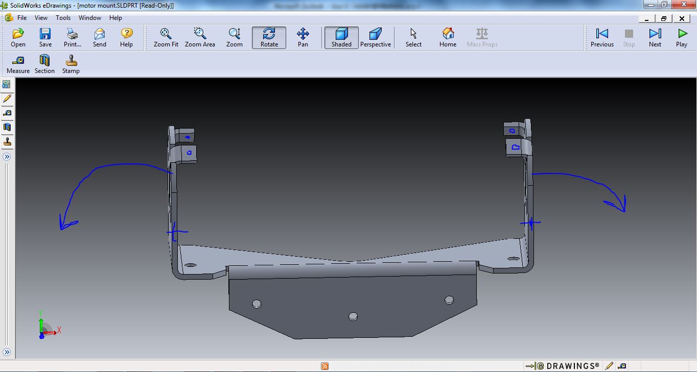Click the XYZ orientation triad in viewport

49,325
